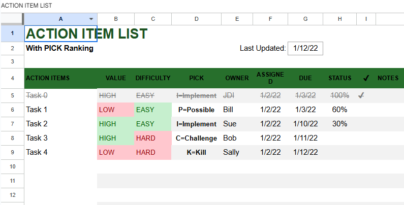This screenshot has width=404, height=205.
Task: Select column B header
Action: (116, 19)
